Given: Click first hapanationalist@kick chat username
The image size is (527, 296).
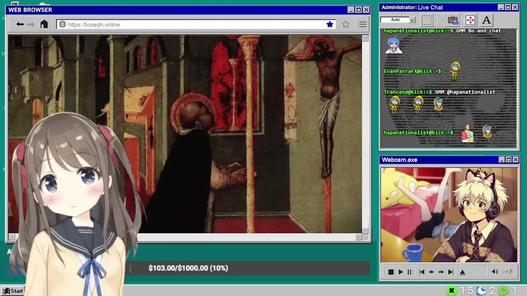Looking at the screenshot, I should coord(418,31).
